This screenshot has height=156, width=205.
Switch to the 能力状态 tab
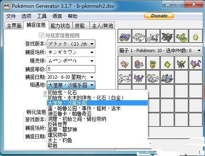(60, 26)
